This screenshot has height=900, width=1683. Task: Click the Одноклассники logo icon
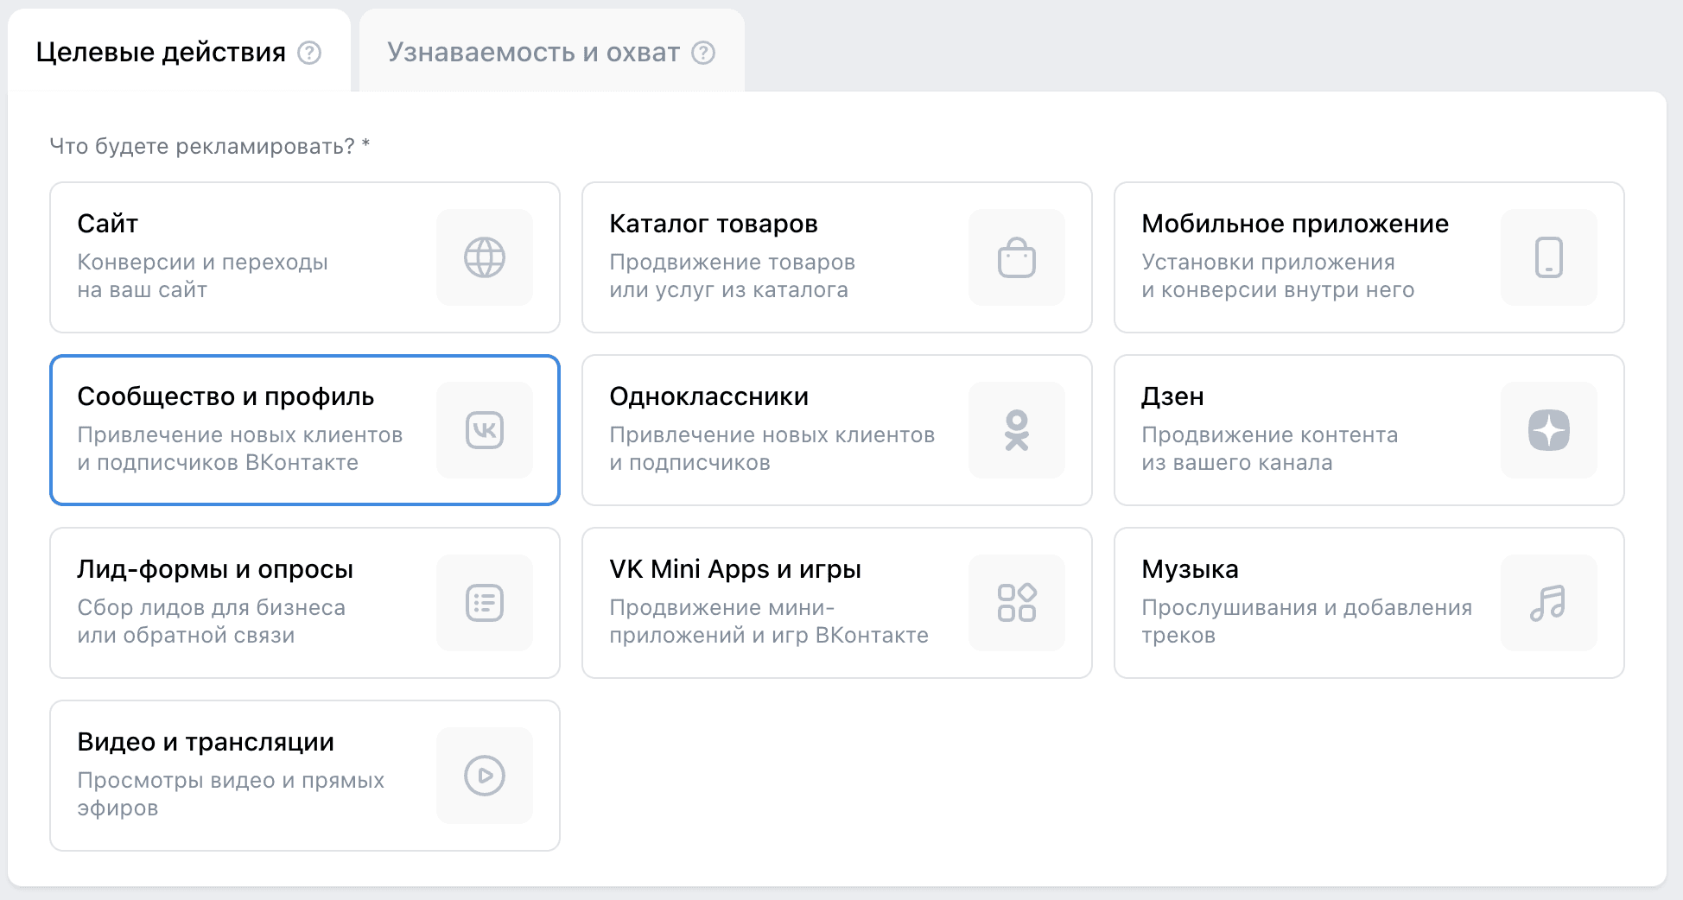coord(1017,430)
